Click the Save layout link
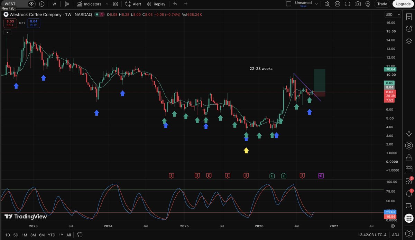Screen dimensions: 415x240 click(303, 6)
